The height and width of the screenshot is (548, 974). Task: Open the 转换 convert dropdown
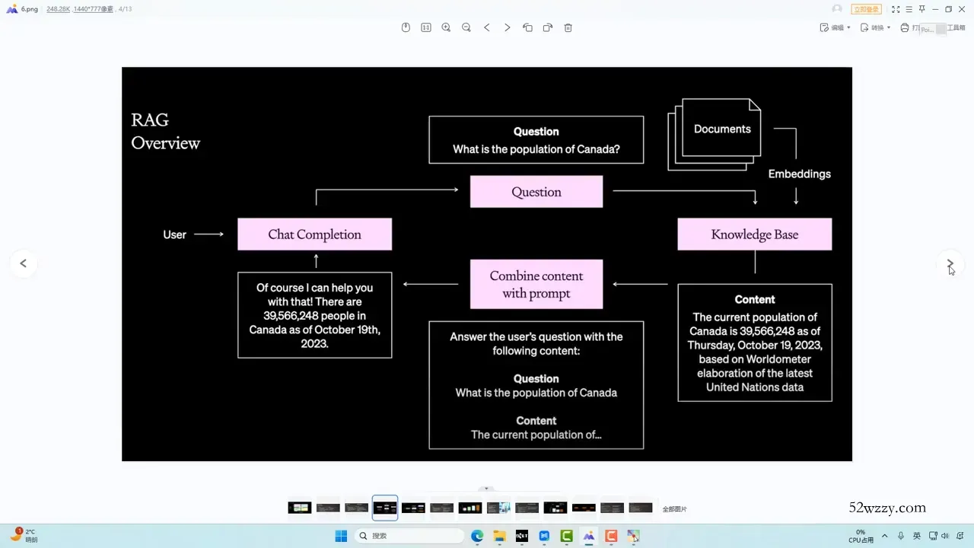click(x=875, y=27)
